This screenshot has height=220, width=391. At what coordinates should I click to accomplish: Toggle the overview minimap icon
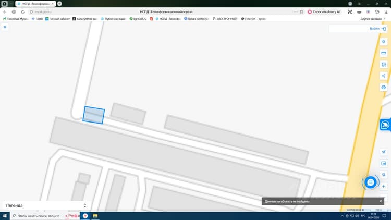coord(384,163)
